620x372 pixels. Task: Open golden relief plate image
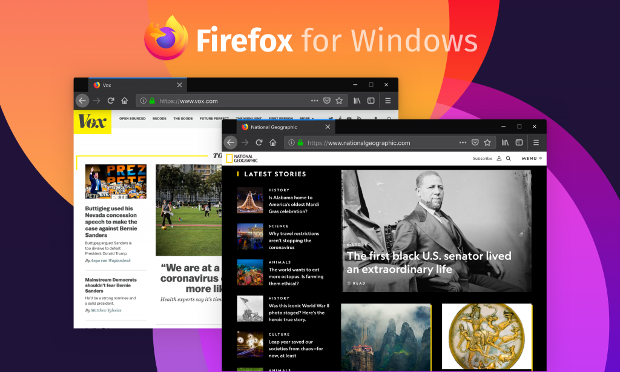(487, 337)
